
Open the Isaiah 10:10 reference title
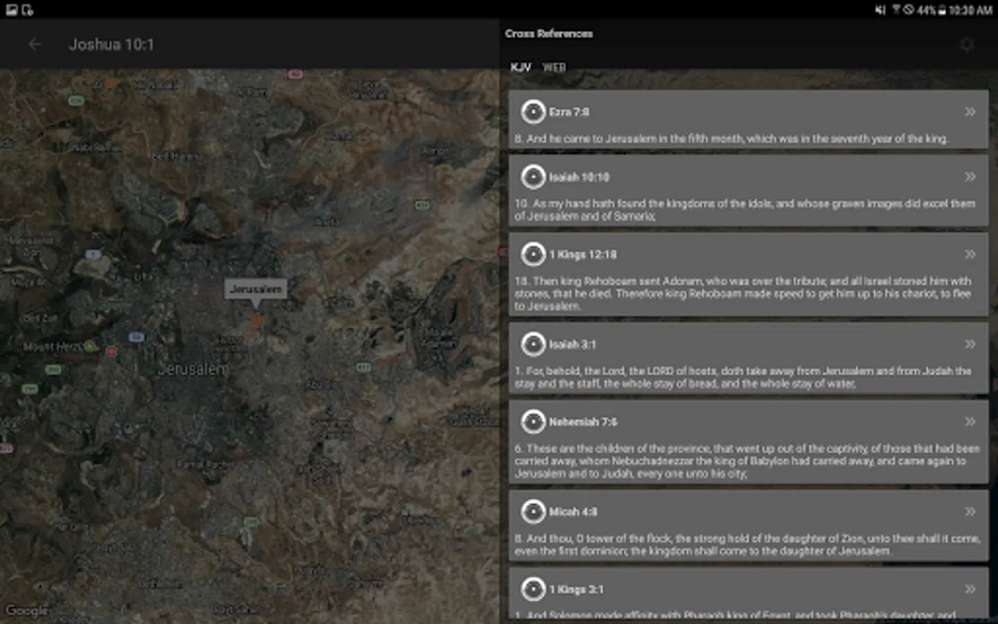point(579,177)
